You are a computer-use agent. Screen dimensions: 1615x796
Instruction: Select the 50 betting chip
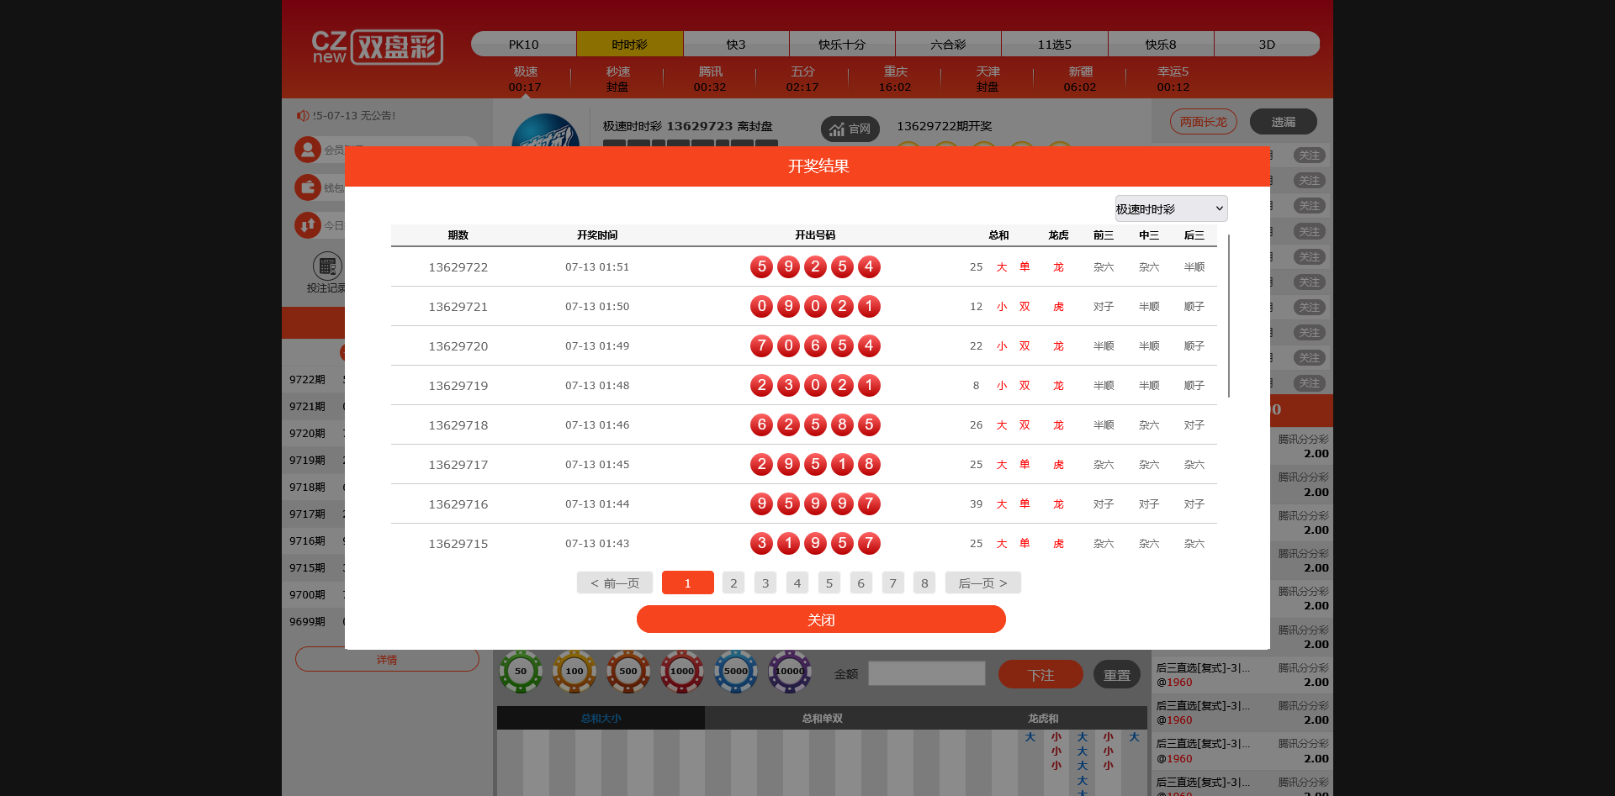[521, 671]
